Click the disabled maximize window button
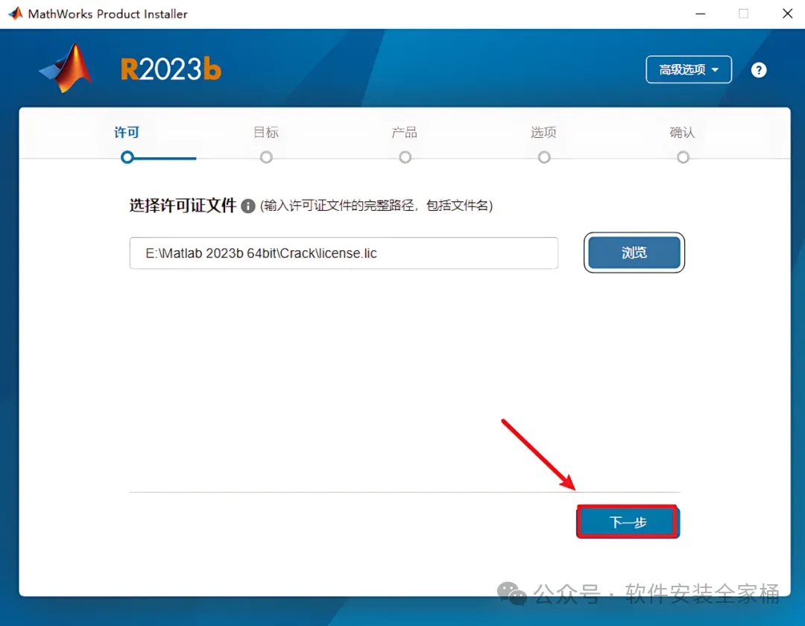The image size is (805, 626). coord(743,14)
